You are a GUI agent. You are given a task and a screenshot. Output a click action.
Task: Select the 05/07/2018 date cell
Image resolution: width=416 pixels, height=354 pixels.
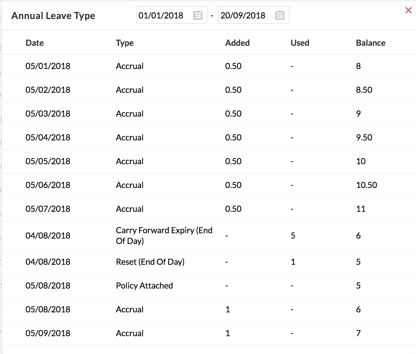pos(48,209)
